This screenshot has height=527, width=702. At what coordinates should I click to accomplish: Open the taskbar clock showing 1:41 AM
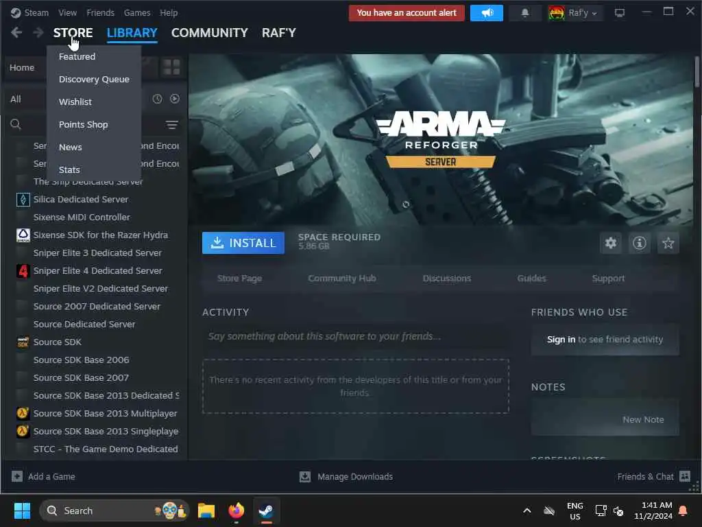pyautogui.click(x=653, y=511)
